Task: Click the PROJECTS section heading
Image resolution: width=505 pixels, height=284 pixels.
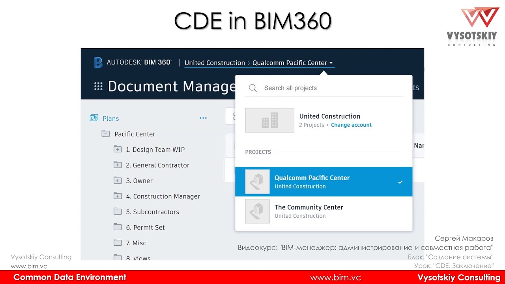Action: 258,152
